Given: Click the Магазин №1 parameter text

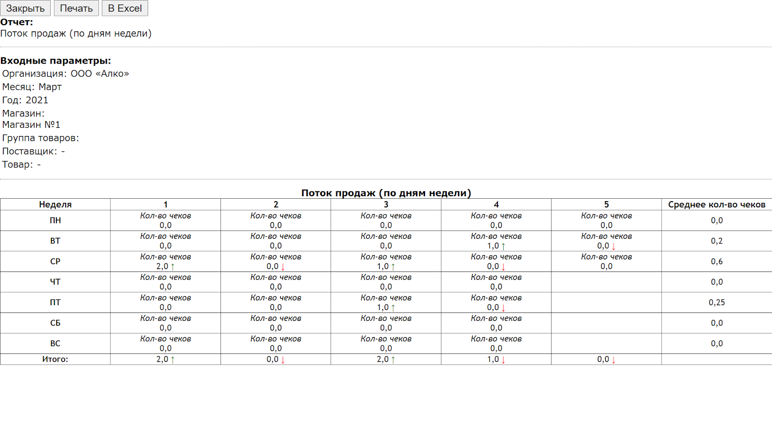Looking at the screenshot, I should point(31,125).
